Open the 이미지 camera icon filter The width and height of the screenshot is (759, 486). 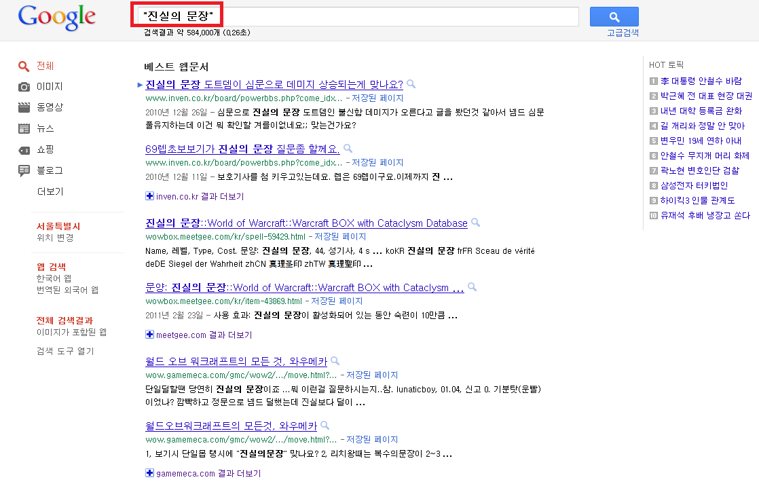click(24, 87)
